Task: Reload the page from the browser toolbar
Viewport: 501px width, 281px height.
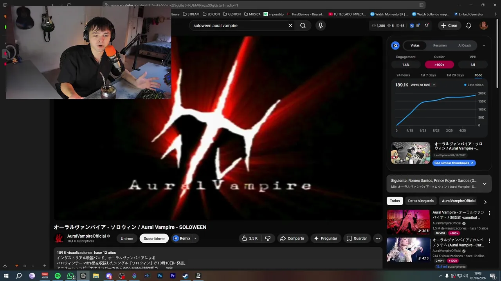Action: [69, 5]
